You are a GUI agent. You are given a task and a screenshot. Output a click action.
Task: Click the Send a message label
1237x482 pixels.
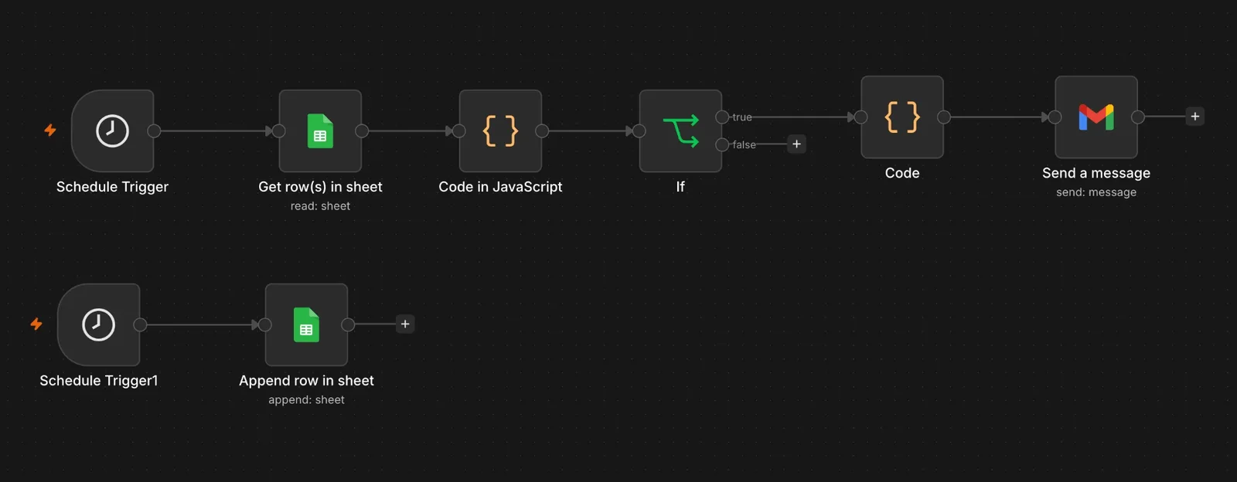point(1096,173)
